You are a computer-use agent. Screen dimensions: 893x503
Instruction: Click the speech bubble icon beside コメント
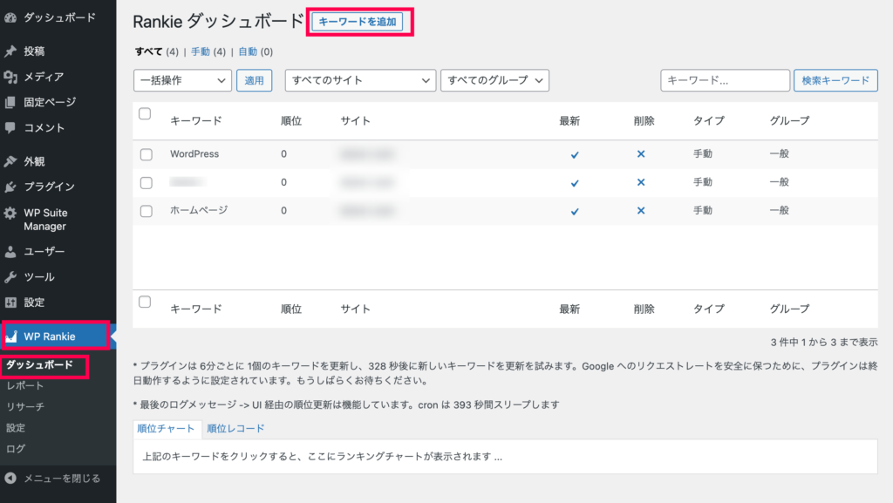pos(10,128)
